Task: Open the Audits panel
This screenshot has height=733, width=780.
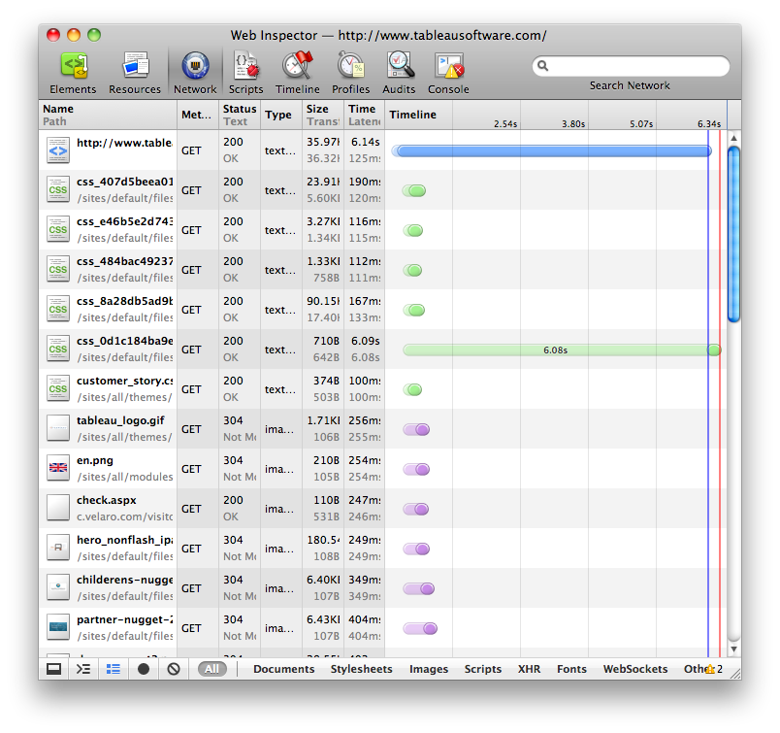Action: 399,73
